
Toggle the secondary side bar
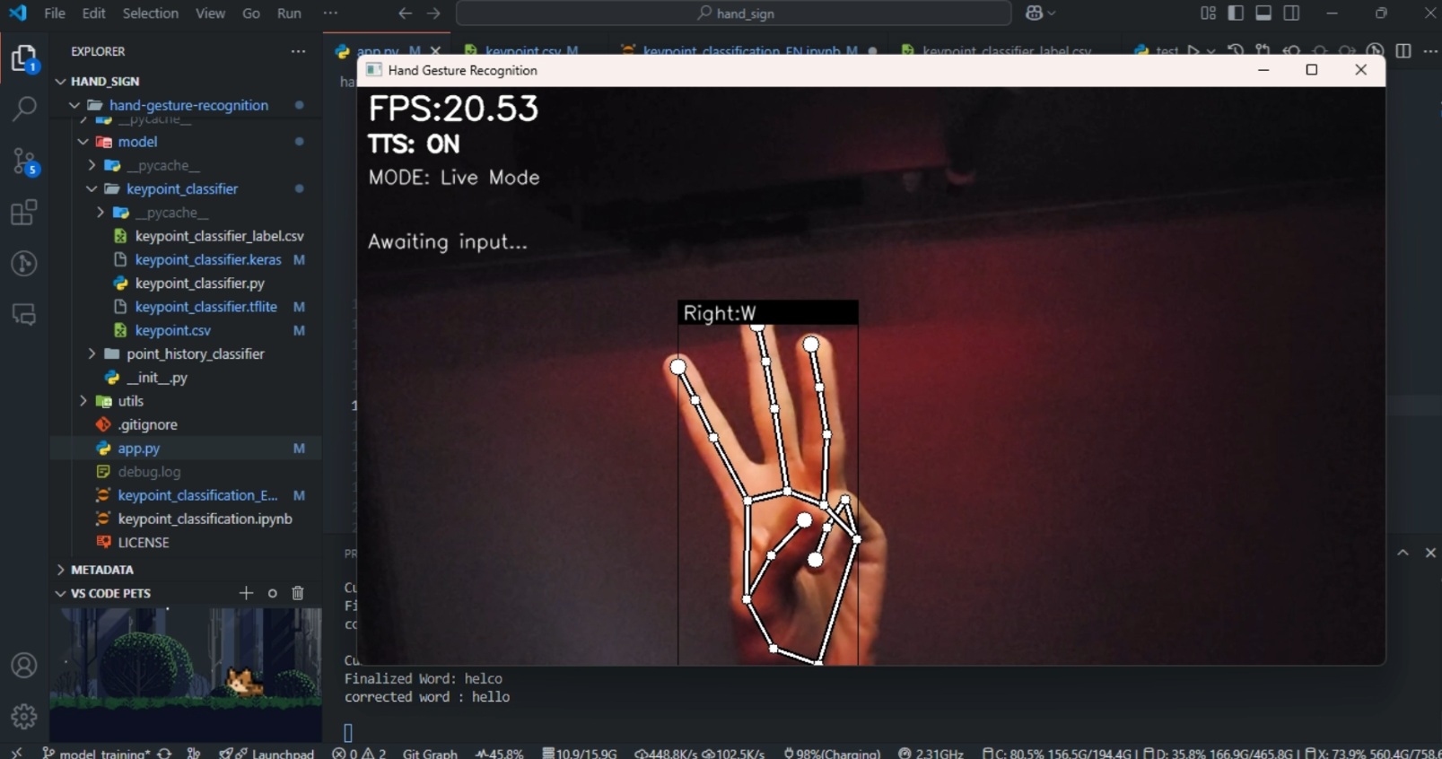1291,13
